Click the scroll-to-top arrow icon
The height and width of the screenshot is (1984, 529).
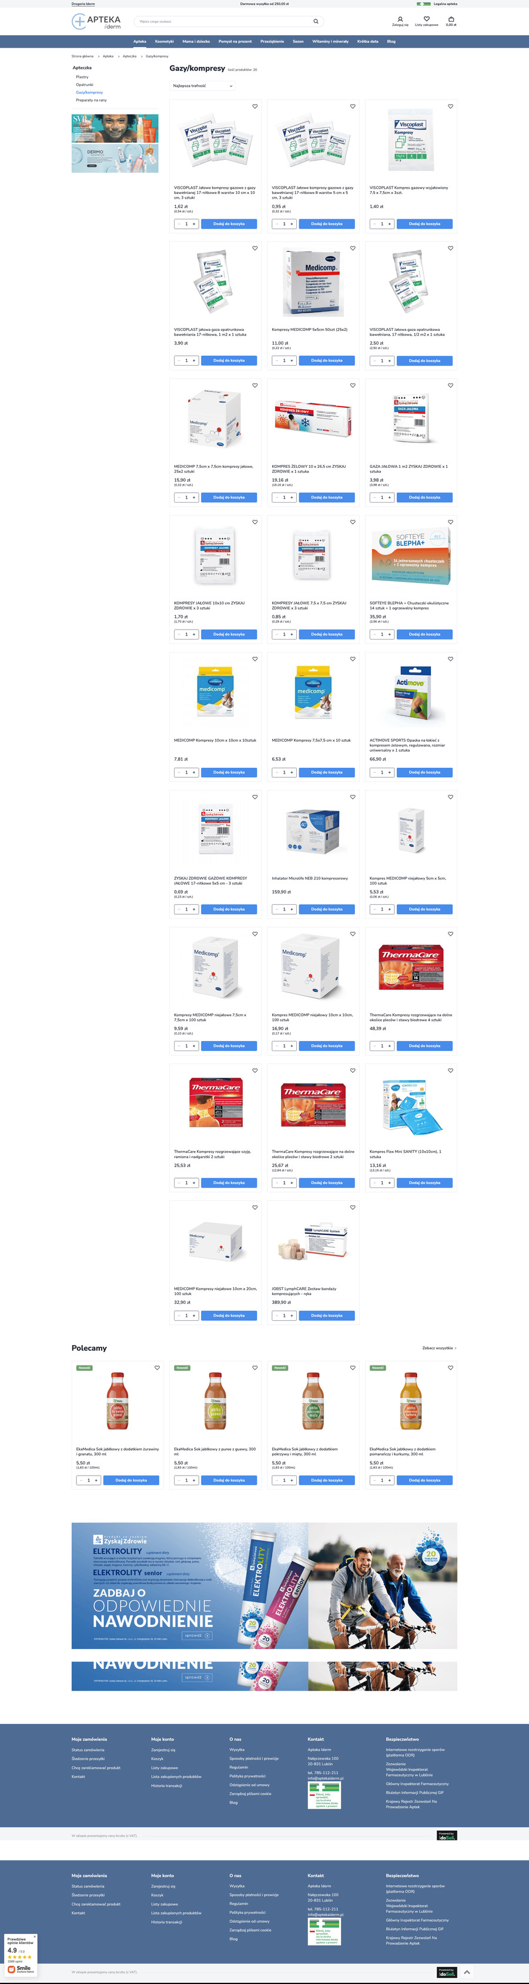coord(467,1972)
